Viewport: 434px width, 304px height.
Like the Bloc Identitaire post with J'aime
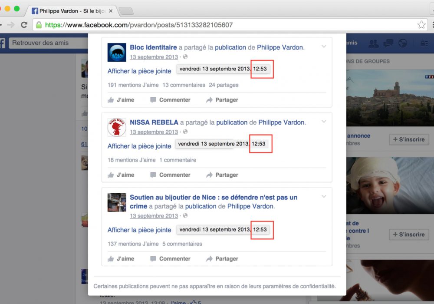[x=121, y=100]
